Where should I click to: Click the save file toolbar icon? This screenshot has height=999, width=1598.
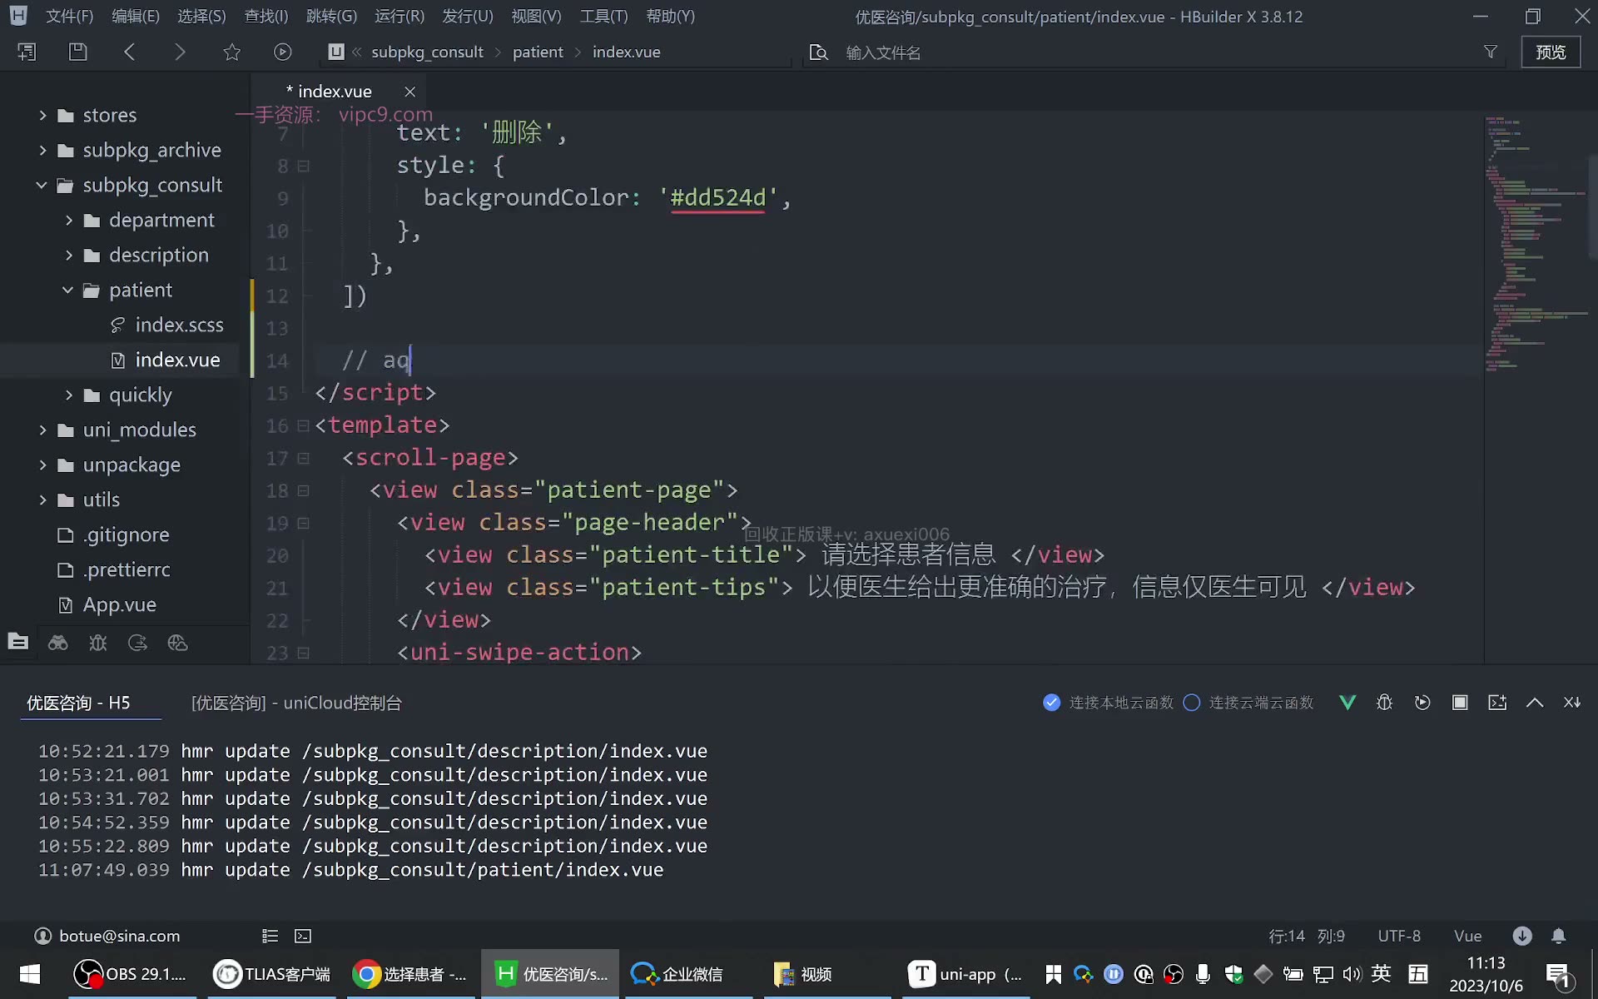pyautogui.click(x=77, y=52)
